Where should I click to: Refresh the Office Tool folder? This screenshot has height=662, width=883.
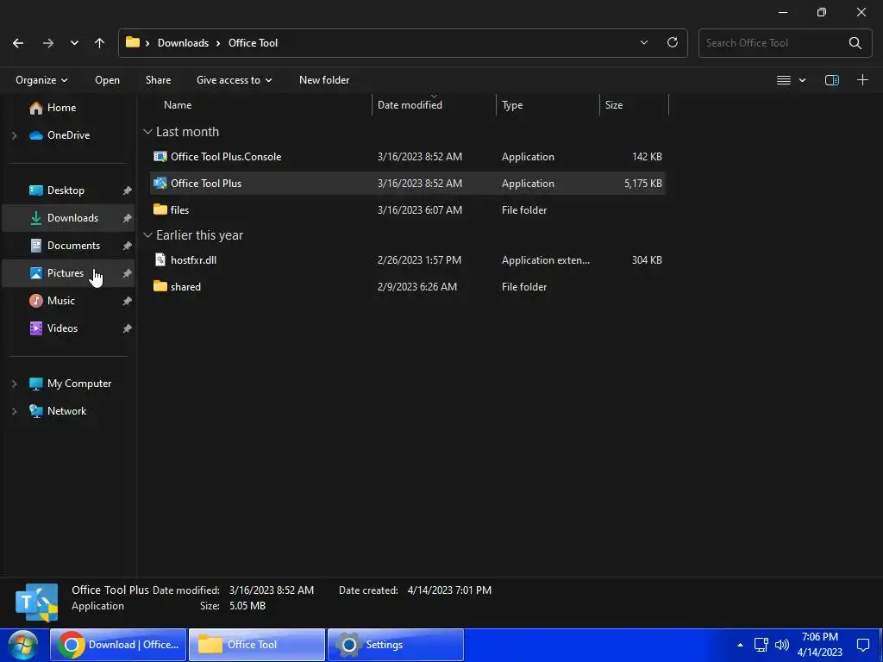click(673, 43)
